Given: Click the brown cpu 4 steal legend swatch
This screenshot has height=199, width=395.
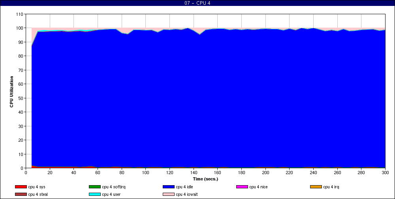Looking at the screenshot, I should coord(21,194).
